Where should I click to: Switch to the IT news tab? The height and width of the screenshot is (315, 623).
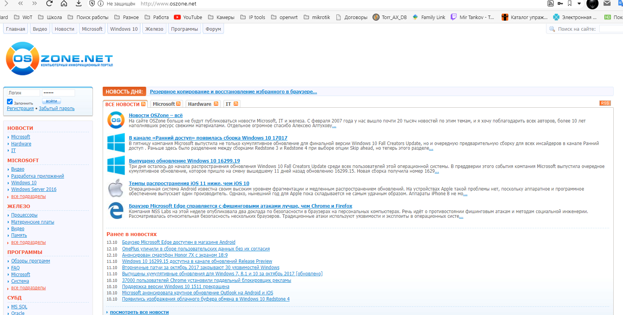(232, 104)
